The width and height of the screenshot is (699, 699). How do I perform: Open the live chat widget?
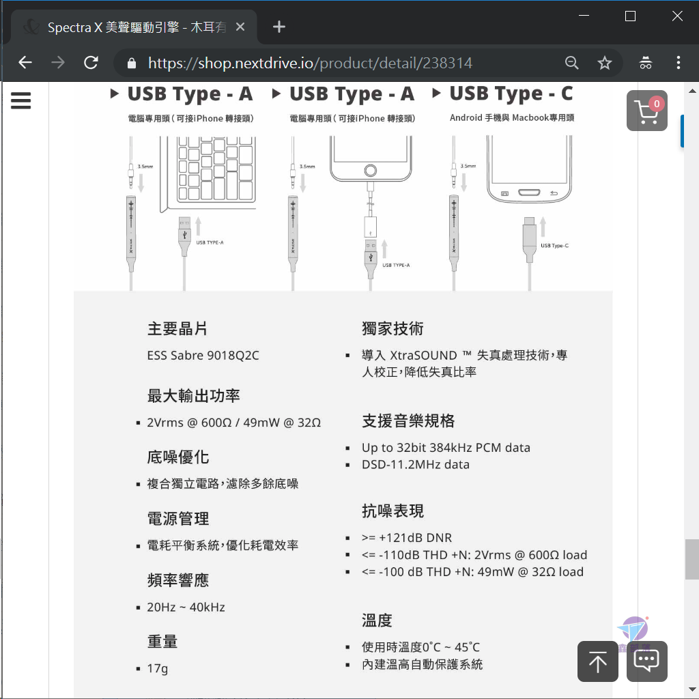click(x=647, y=661)
